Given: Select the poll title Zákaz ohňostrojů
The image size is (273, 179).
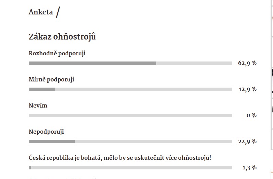Looking at the screenshot, I should coord(62,37).
